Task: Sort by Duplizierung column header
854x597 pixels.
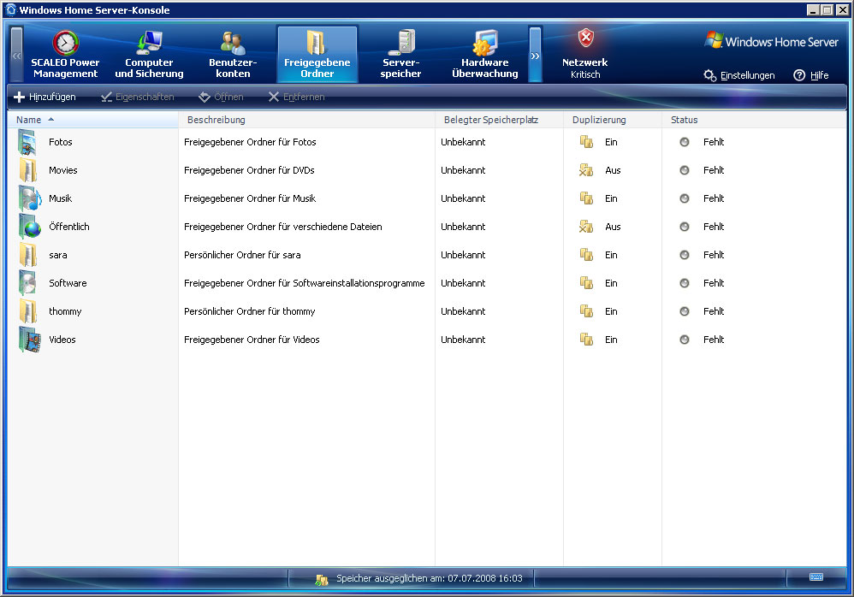Action: click(x=612, y=120)
